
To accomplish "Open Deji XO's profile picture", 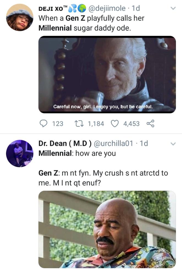I will (20, 17).
